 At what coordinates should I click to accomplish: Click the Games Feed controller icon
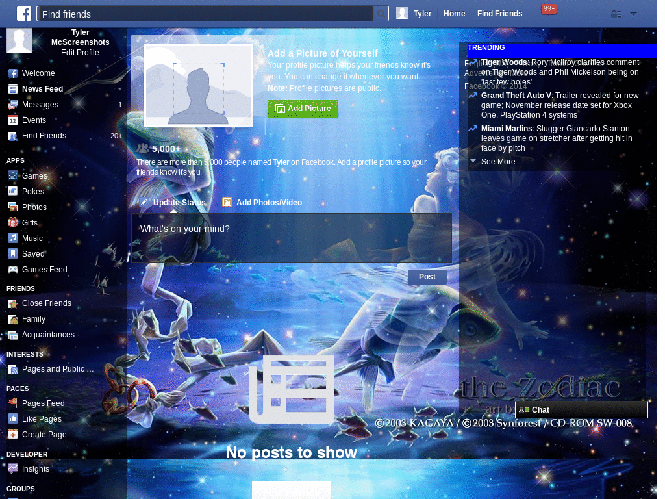point(13,270)
